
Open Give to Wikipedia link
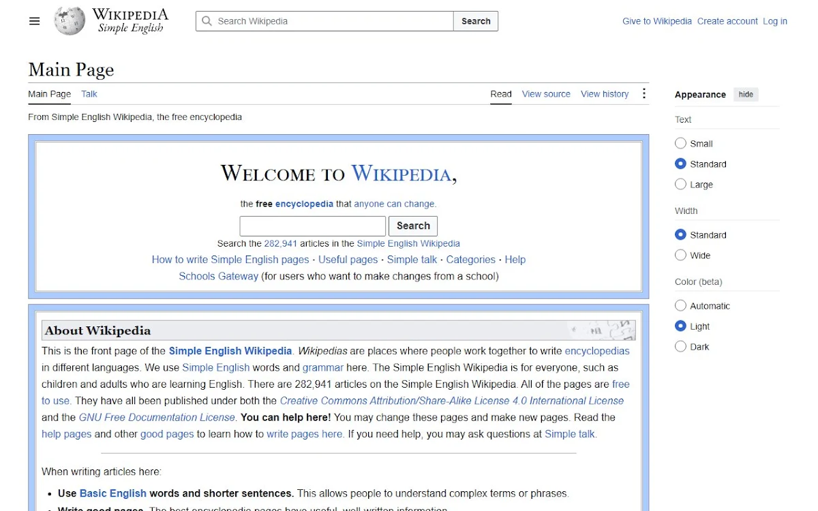pos(657,21)
